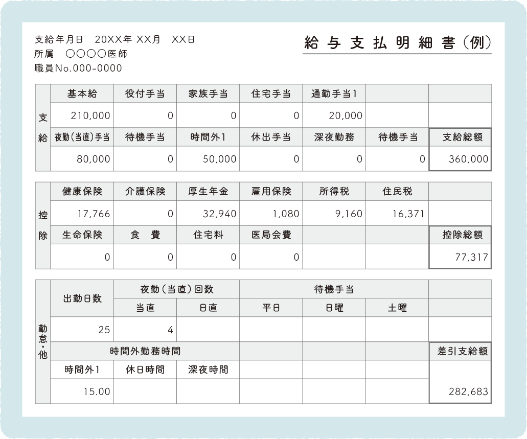Click the "出勤日数" header cell
This screenshot has width=527, height=439.
[x=82, y=298]
